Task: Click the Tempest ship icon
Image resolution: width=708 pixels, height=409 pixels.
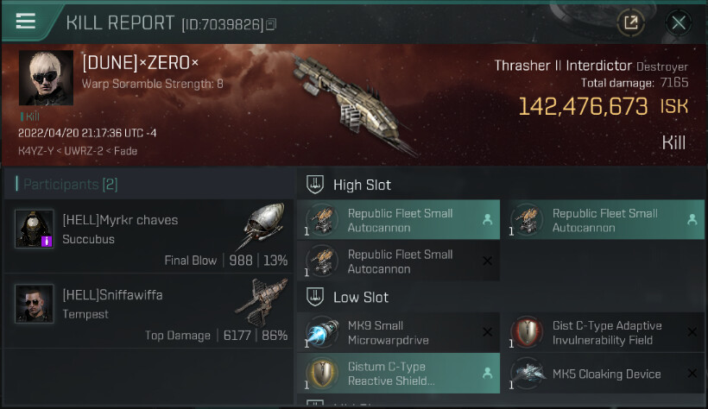Action: (262, 301)
